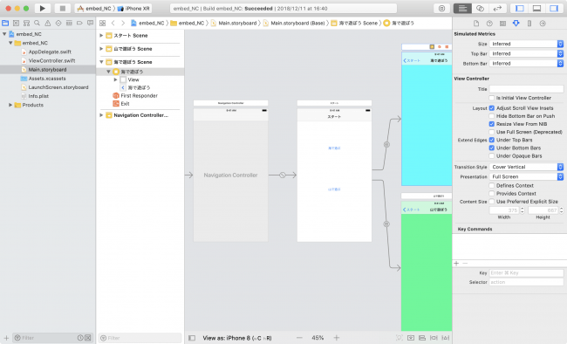Screen dimensions: 567x344
Task: Open the Bottom Bar dropdown
Action: tap(526, 64)
